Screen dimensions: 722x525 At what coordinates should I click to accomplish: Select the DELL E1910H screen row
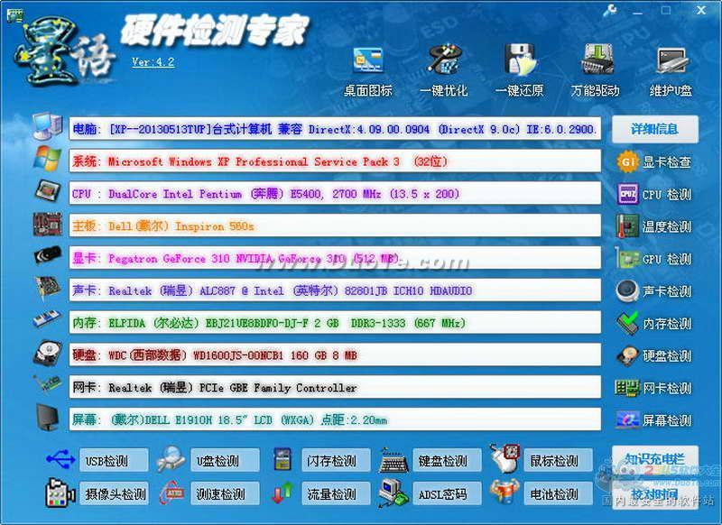click(x=335, y=419)
